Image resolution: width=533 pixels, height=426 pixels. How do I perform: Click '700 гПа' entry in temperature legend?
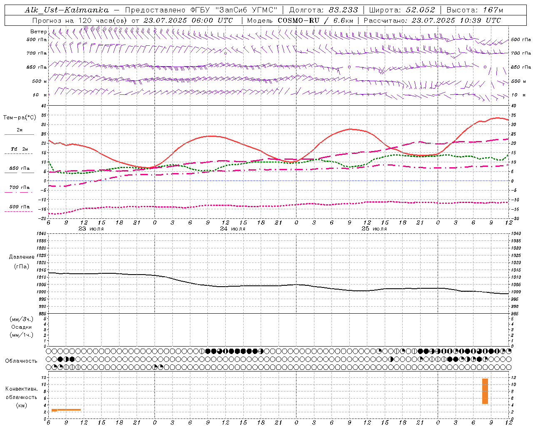coord(20,188)
